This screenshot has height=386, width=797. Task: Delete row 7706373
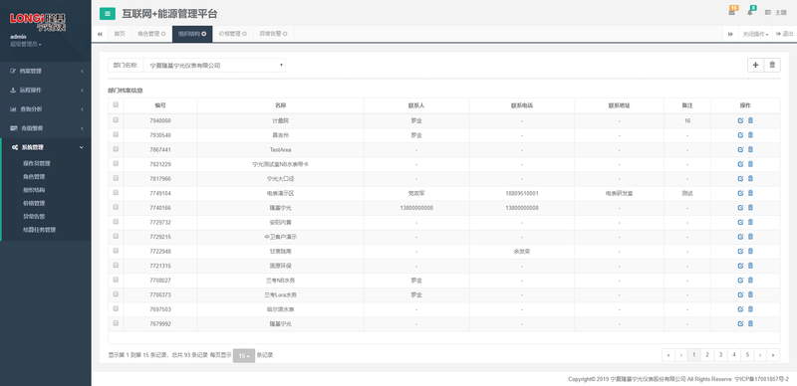(x=751, y=294)
